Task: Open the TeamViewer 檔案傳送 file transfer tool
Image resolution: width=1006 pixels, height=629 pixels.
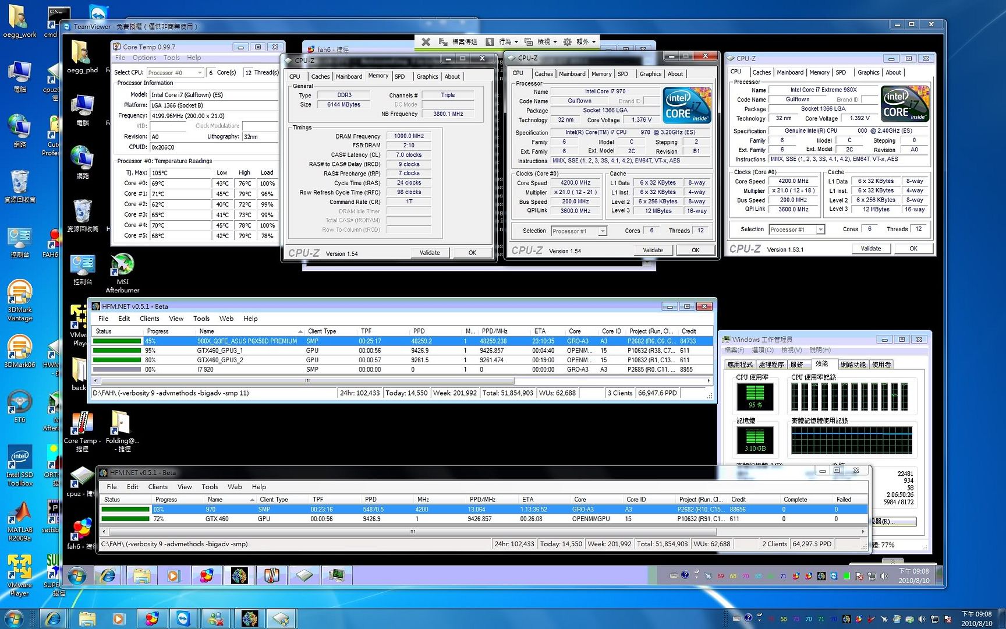Action: (x=458, y=42)
